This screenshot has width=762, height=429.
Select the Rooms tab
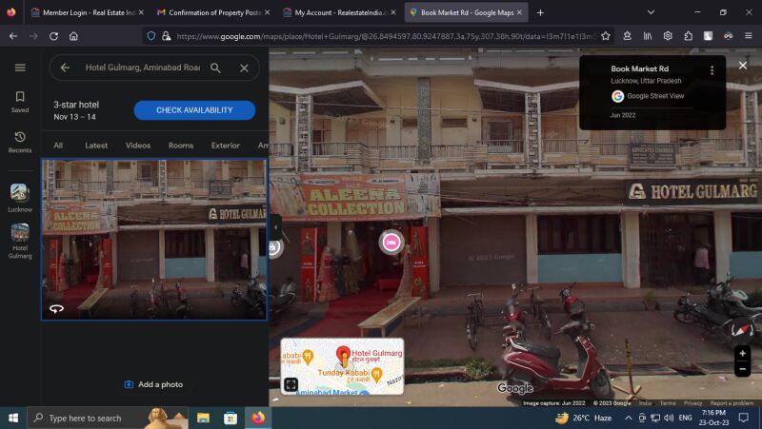181,146
